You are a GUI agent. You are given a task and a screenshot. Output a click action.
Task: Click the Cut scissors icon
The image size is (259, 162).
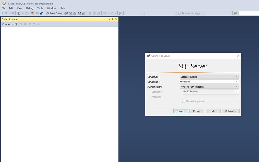(x=90, y=13)
